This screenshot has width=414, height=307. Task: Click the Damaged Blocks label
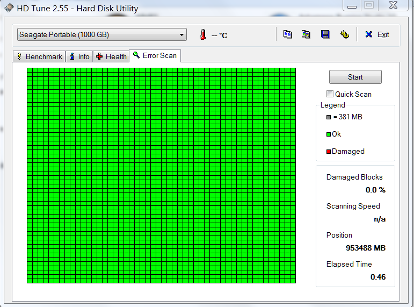tap(354, 177)
